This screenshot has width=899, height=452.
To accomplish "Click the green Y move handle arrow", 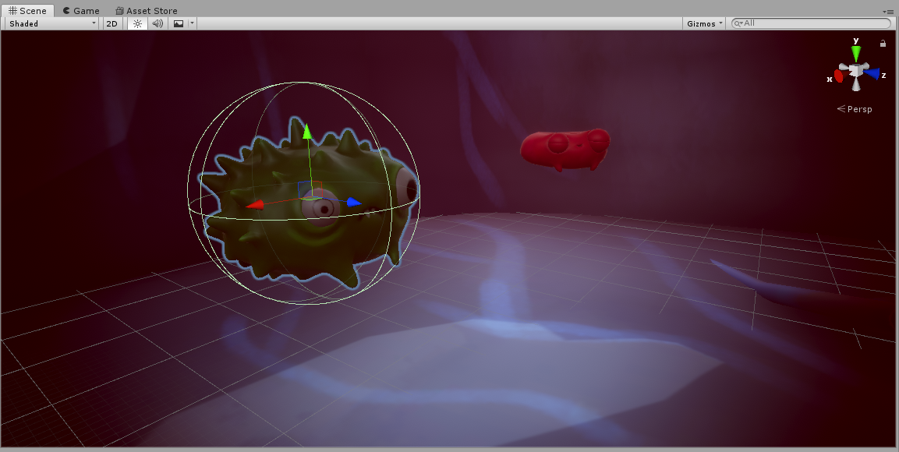I will coord(307,131).
